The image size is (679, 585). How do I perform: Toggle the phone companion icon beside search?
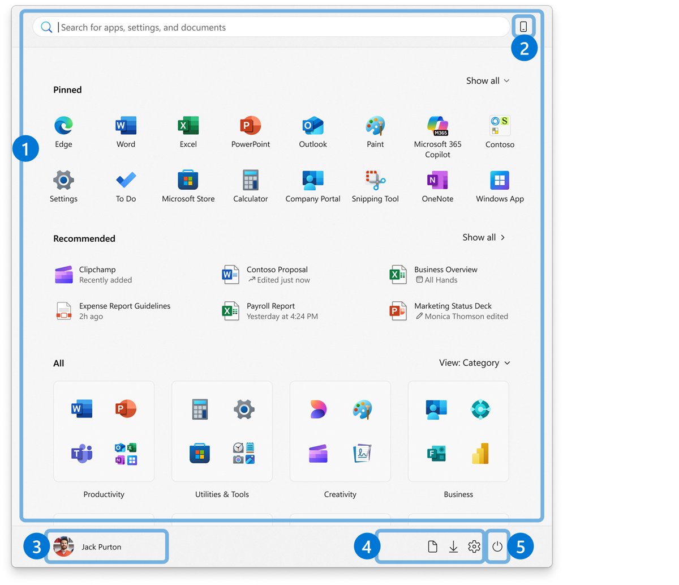523,27
